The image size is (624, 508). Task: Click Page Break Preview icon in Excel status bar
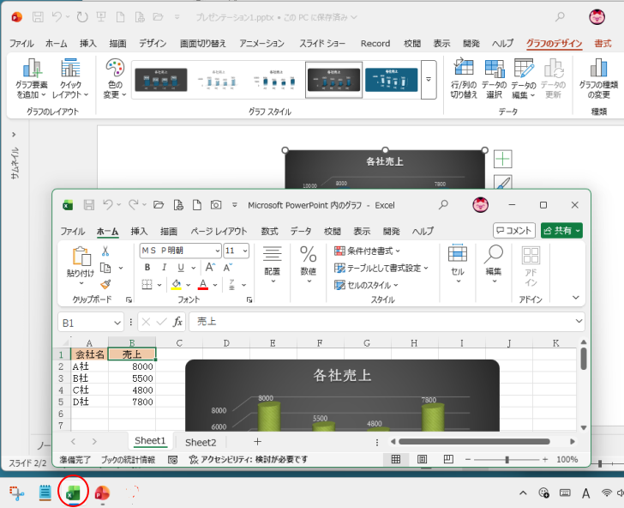[x=448, y=459]
